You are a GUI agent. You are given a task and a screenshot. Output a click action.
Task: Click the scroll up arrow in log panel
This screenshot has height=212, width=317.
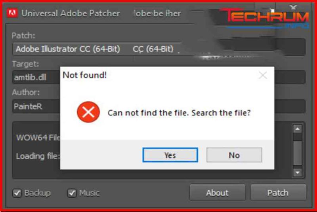[298, 129]
